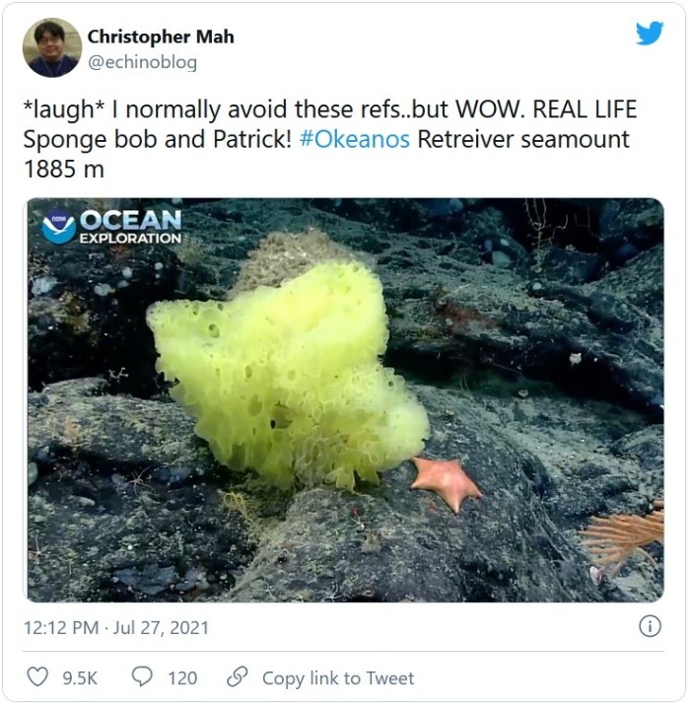Click the reply speech bubble icon
Screen dimensions: 690x706
pos(143,677)
